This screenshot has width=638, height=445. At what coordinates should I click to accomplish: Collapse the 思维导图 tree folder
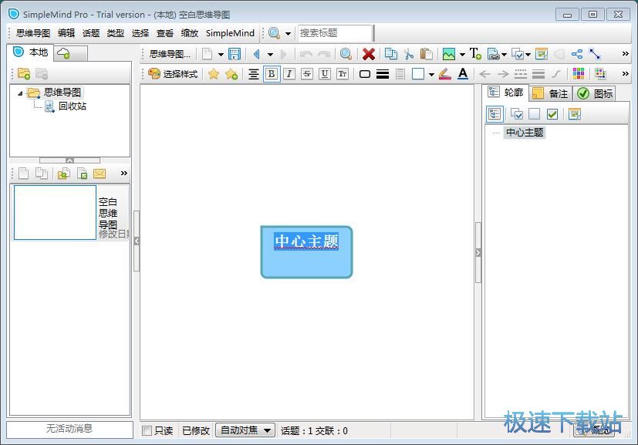click(x=20, y=93)
